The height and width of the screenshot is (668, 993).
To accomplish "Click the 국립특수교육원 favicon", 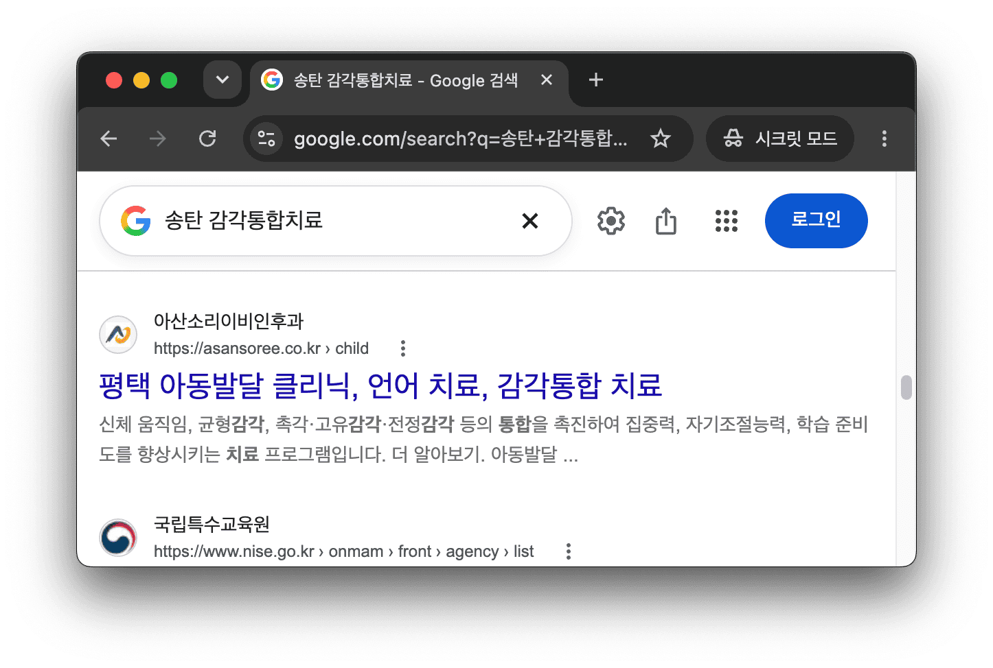I will (x=118, y=538).
